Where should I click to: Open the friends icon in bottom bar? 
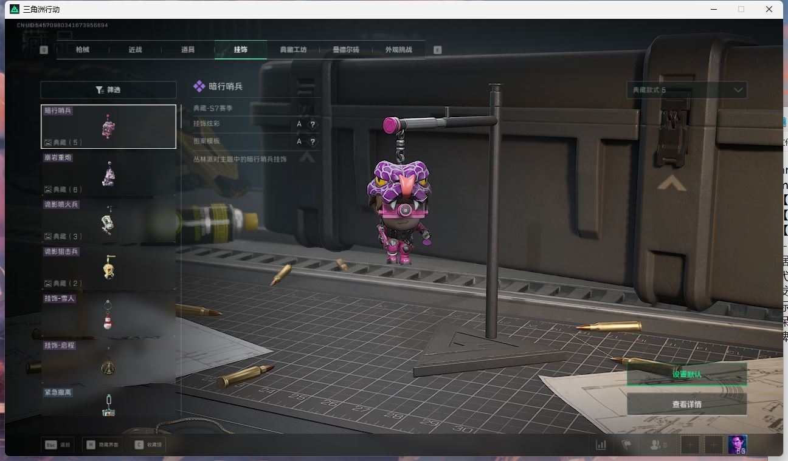point(658,445)
